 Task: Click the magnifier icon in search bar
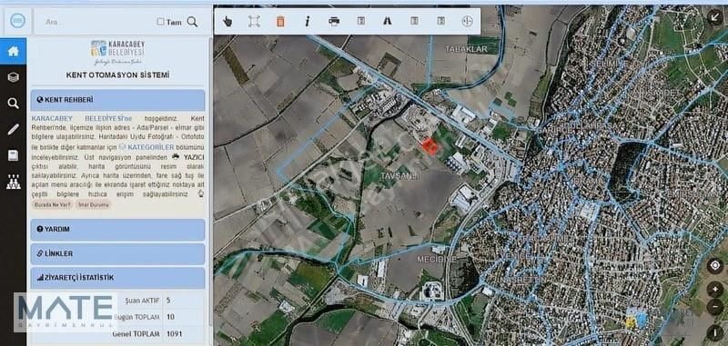pos(192,22)
